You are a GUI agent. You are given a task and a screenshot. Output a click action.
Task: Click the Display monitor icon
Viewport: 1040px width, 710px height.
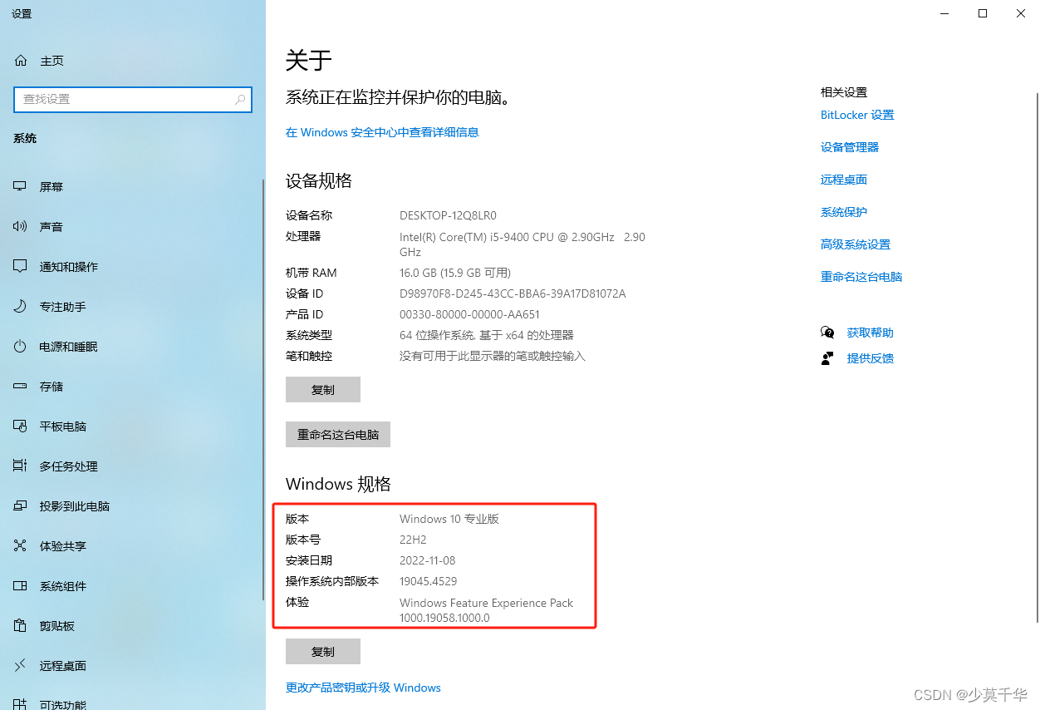pos(21,187)
